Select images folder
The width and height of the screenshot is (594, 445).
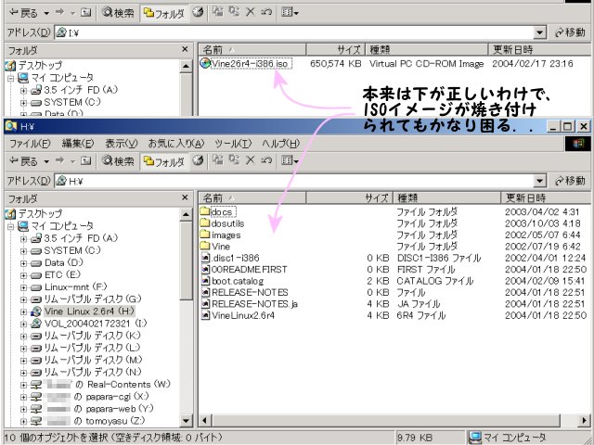pos(221,235)
